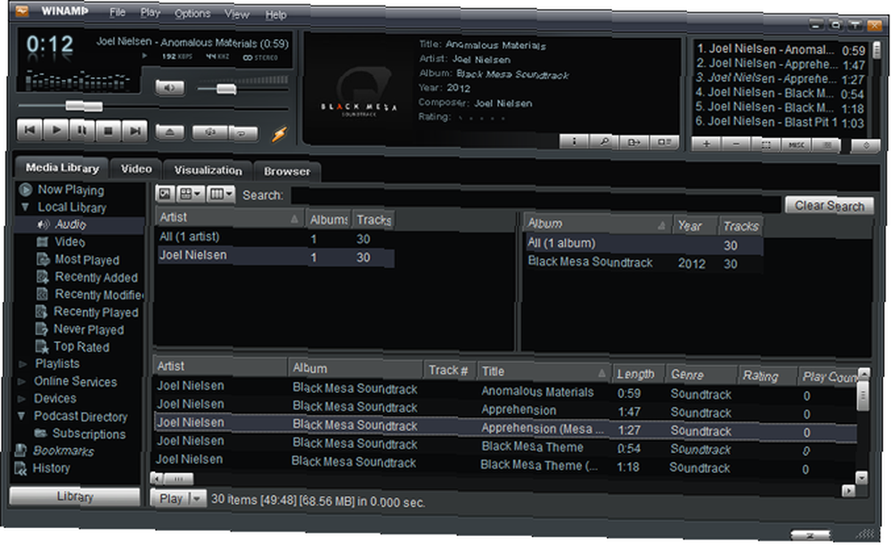Switch to the Visualization tab
Viewport: 891px width, 545px height.
[208, 170]
